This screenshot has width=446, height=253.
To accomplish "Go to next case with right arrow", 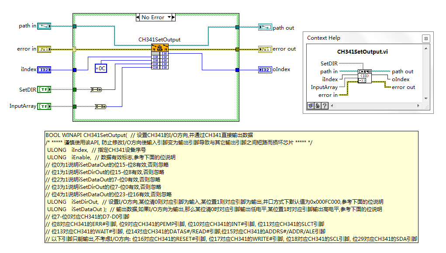I will (173, 17).
